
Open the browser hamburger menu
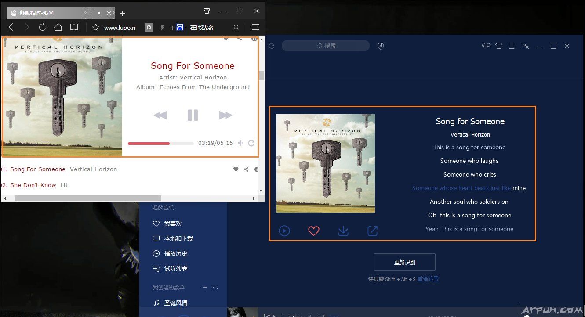[255, 27]
